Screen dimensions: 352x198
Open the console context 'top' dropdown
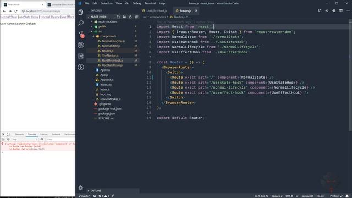pyautogui.click(x=25, y=139)
